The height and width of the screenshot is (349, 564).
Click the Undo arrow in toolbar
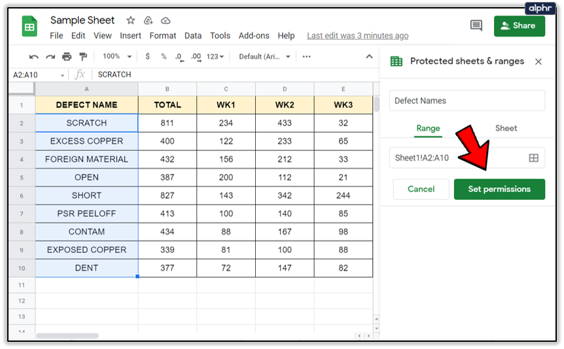[34, 57]
